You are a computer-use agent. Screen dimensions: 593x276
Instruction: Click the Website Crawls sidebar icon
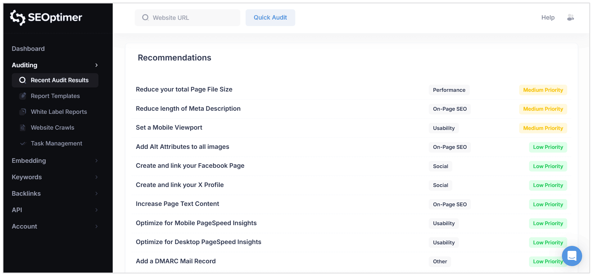click(x=23, y=128)
